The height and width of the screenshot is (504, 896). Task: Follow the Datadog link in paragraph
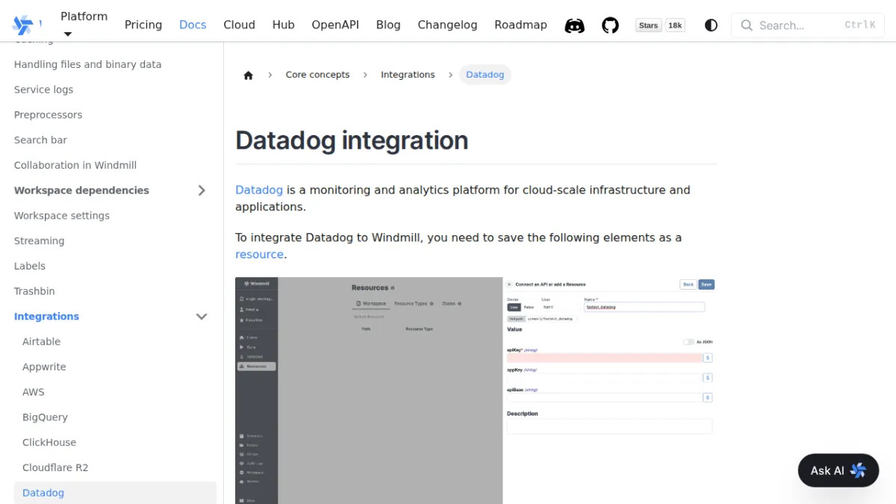pos(259,190)
